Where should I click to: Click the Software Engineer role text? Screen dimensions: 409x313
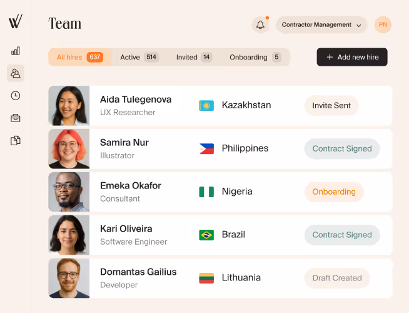coord(134,242)
